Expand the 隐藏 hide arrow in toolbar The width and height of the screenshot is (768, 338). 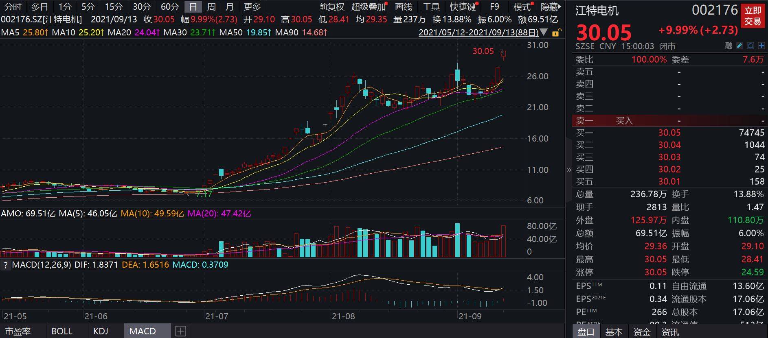[551, 7]
